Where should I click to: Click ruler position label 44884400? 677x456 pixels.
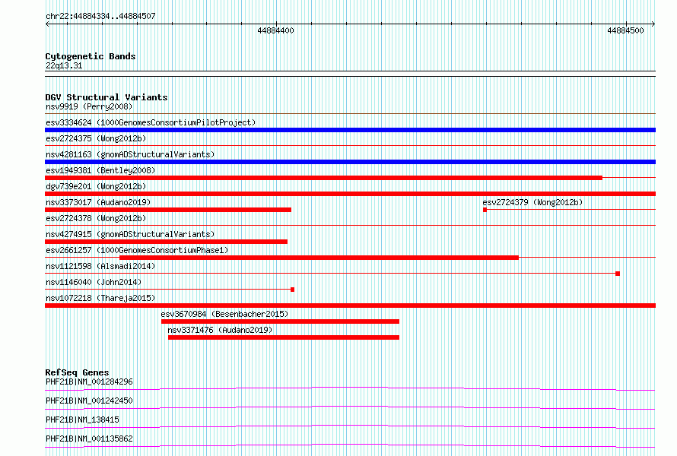pyautogui.click(x=275, y=30)
